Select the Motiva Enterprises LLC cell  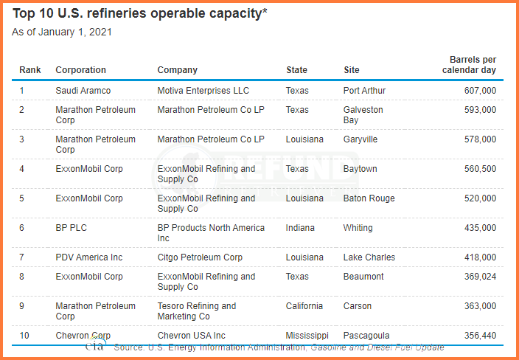(x=203, y=91)
